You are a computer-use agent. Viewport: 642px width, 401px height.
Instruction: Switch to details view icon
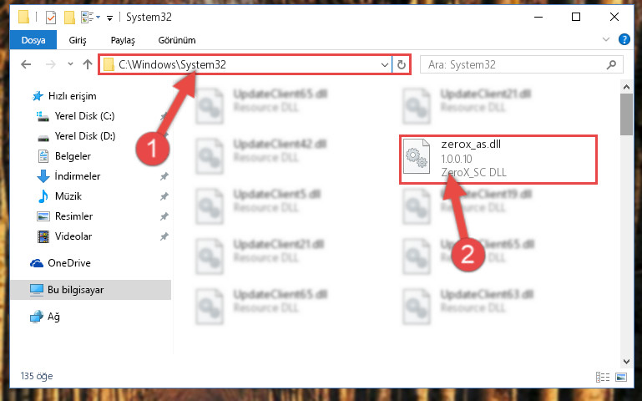pos(603,377)
